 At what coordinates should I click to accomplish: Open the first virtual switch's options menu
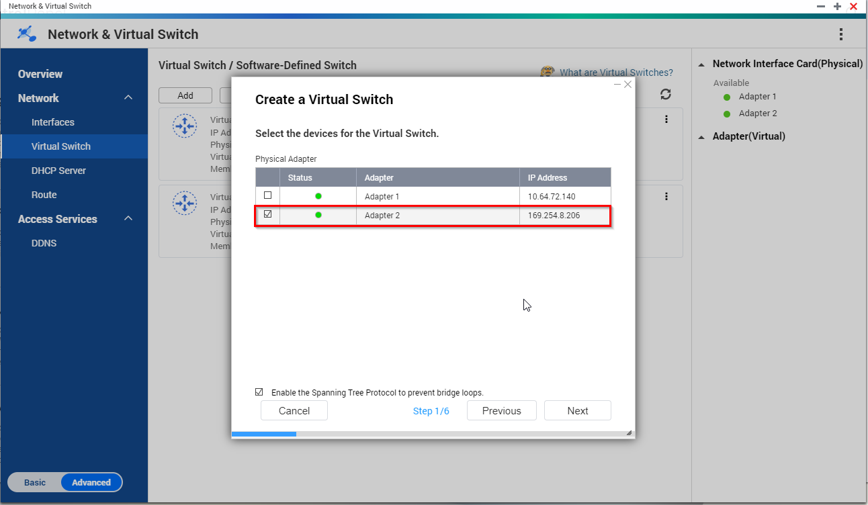coord(666,120)
